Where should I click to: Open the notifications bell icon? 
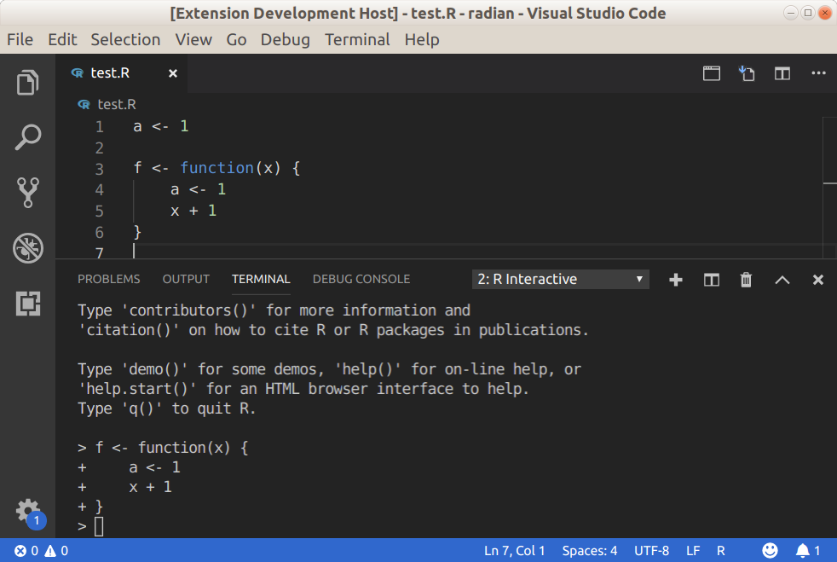click(808, 551)
